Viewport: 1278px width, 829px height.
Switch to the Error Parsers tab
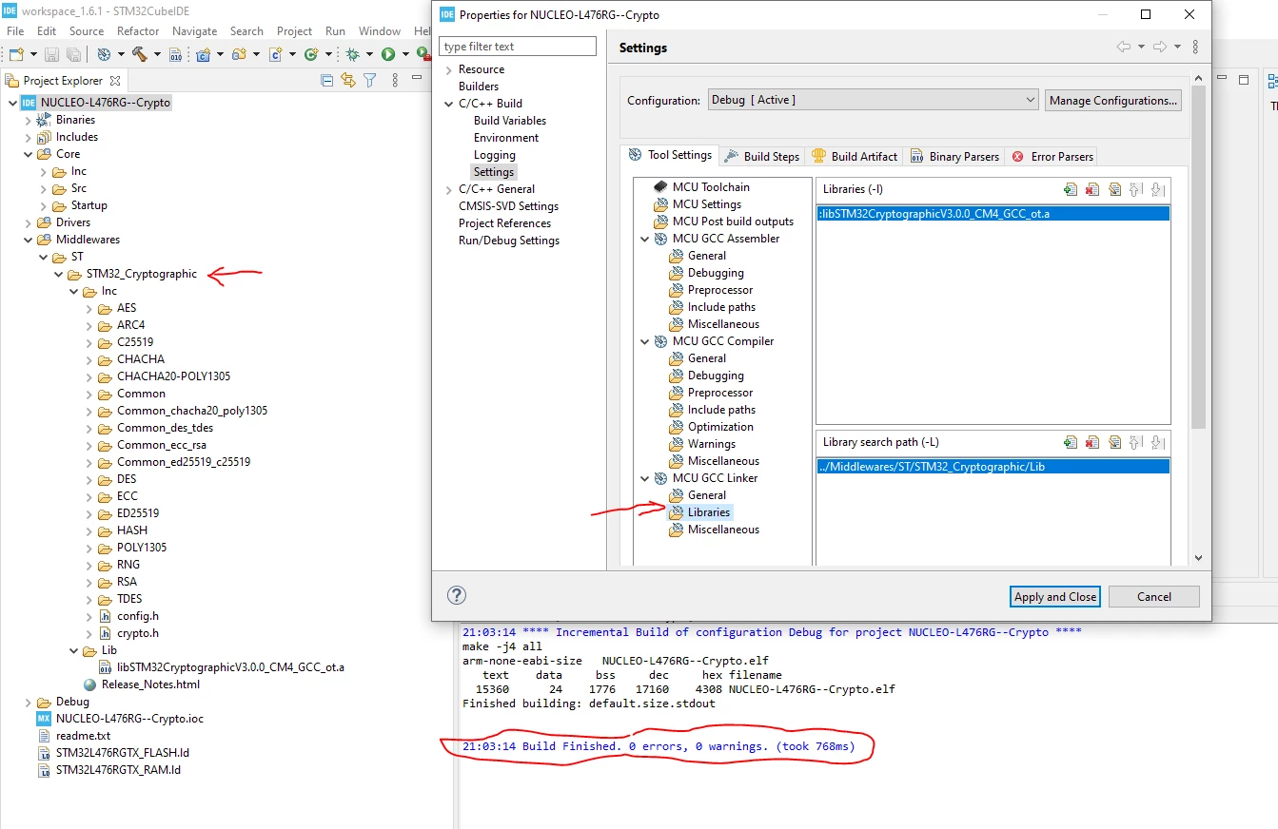pos(1052,156)
